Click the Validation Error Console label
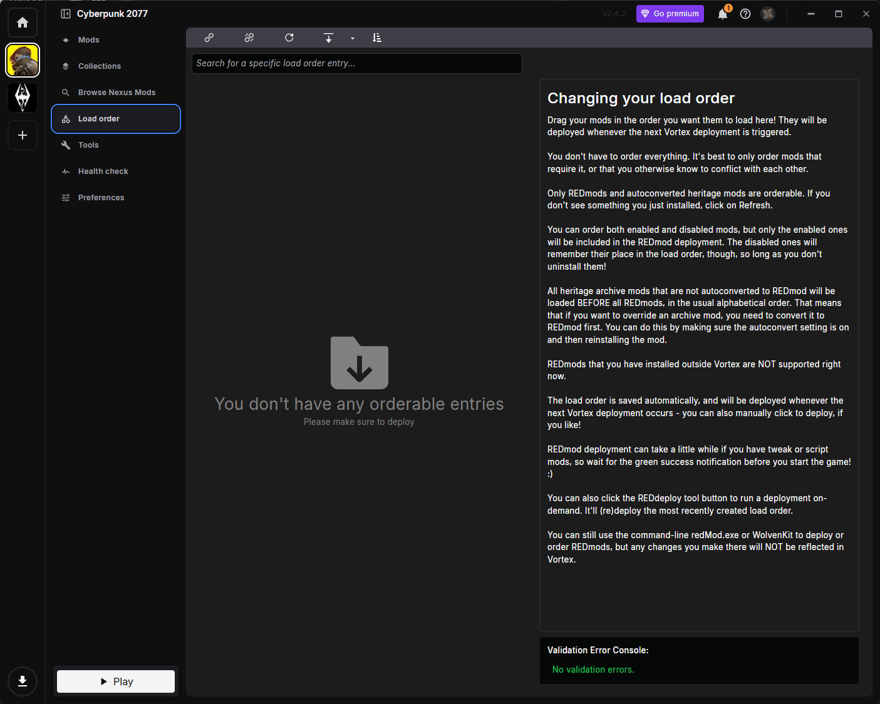The height and width of the screenshot is (704, 880). [598, 650]
